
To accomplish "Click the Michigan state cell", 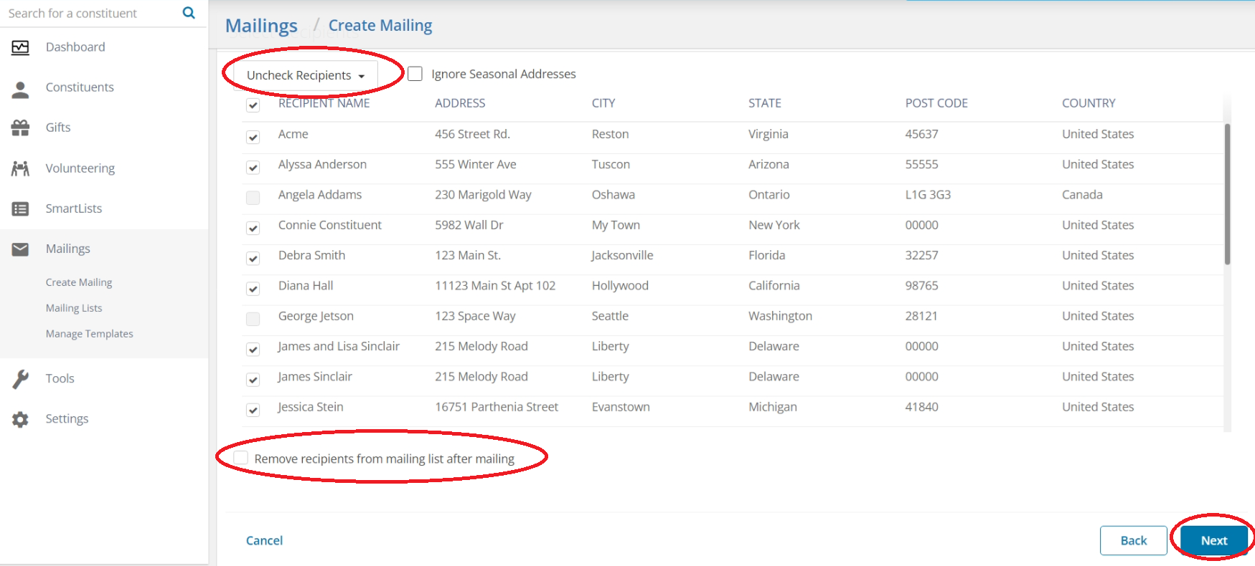I will (x=773, y=406).
